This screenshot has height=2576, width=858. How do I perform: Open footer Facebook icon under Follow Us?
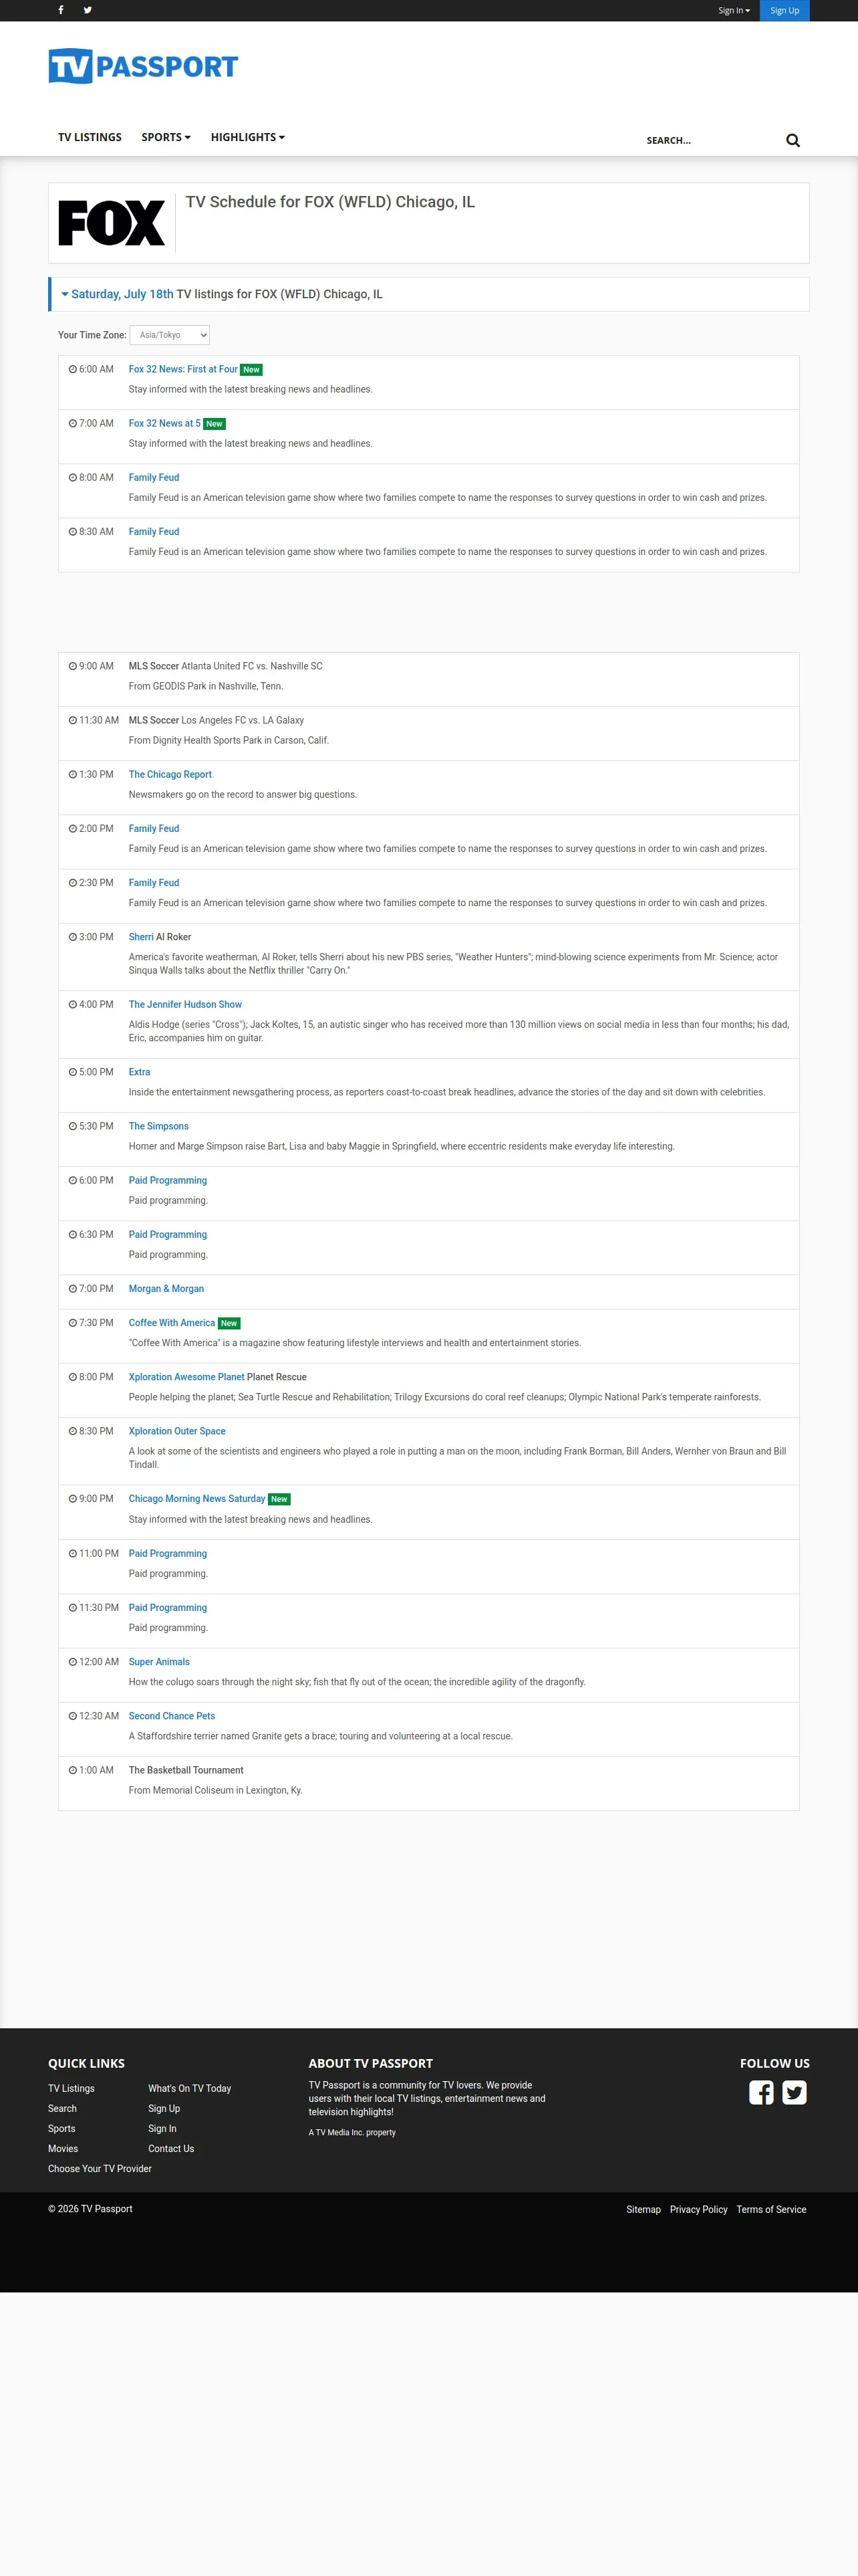tap(761, 2092)
